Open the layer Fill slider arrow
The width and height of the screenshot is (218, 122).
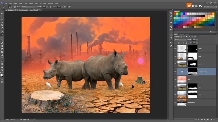pos(197,43)
